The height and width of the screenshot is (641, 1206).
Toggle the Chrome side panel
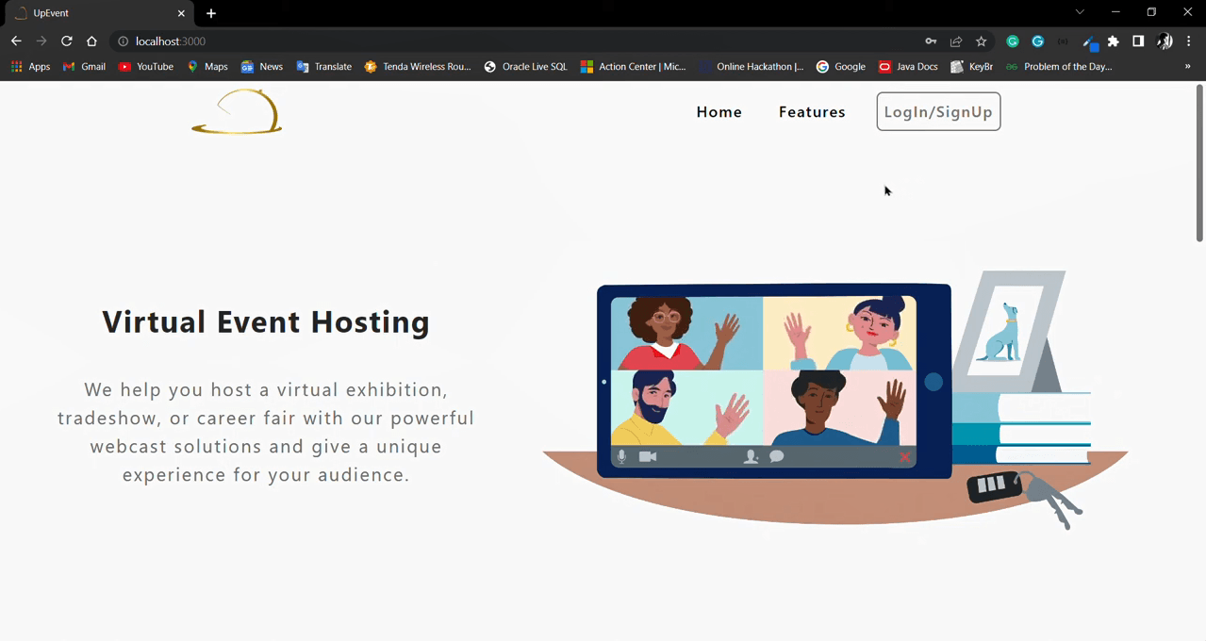coord(1138,41)
